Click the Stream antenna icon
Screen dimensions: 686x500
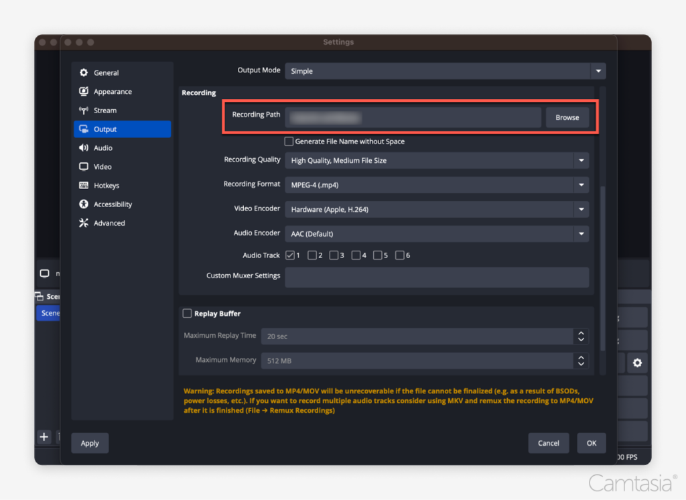[x=84, y=111]
